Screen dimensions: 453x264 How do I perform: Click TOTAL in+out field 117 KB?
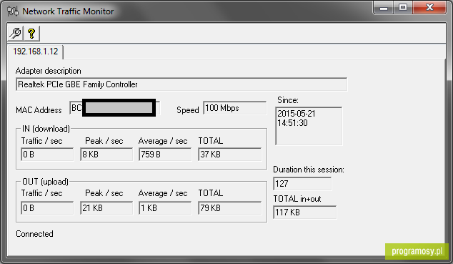(305, 212)
